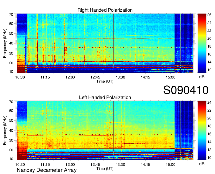215x174 pixels.
Task: Click the 70 MHz tick on Right Handed plot
Action: click(11, 14)
